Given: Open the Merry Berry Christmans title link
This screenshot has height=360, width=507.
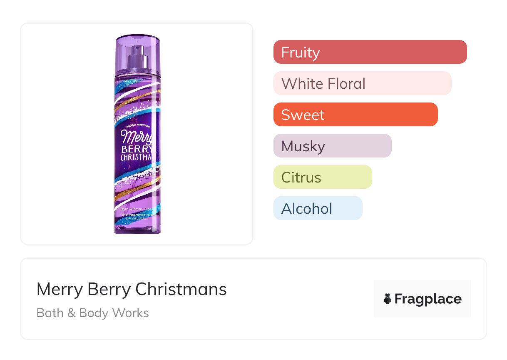Looking at the screenshot, I should pos(132,289).
